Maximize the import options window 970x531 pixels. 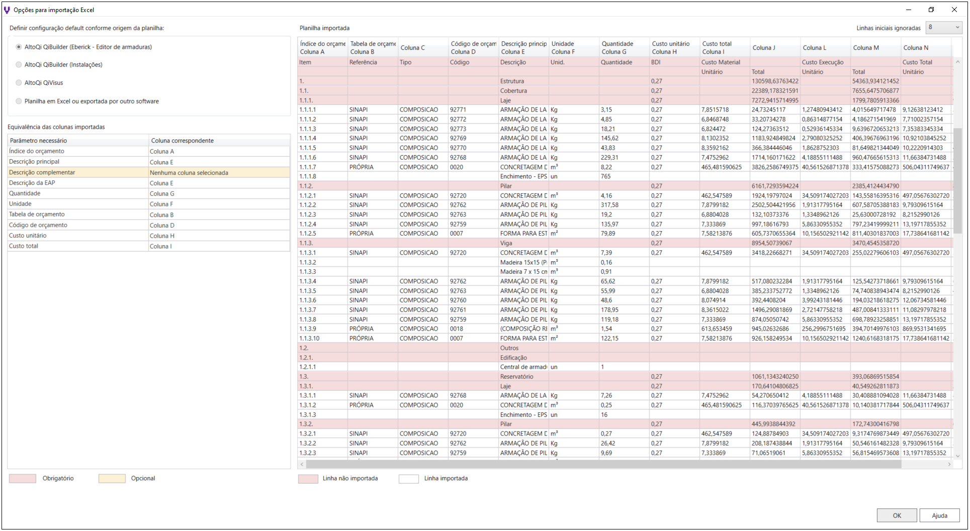(x=931, y=10)
